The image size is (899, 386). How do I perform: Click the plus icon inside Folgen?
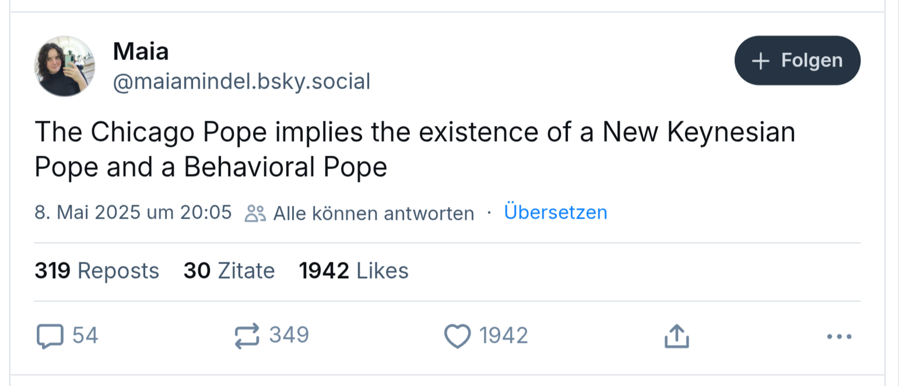761,61
